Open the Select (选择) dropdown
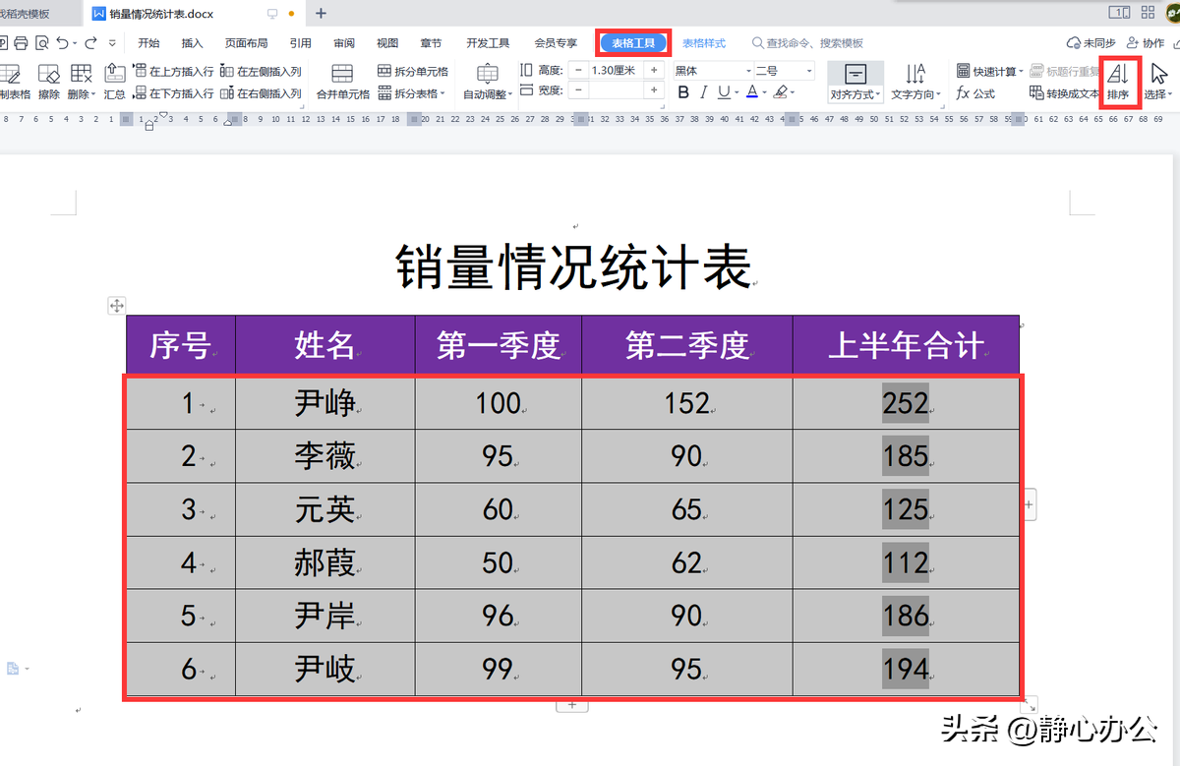 click(x=1159, y=82)
